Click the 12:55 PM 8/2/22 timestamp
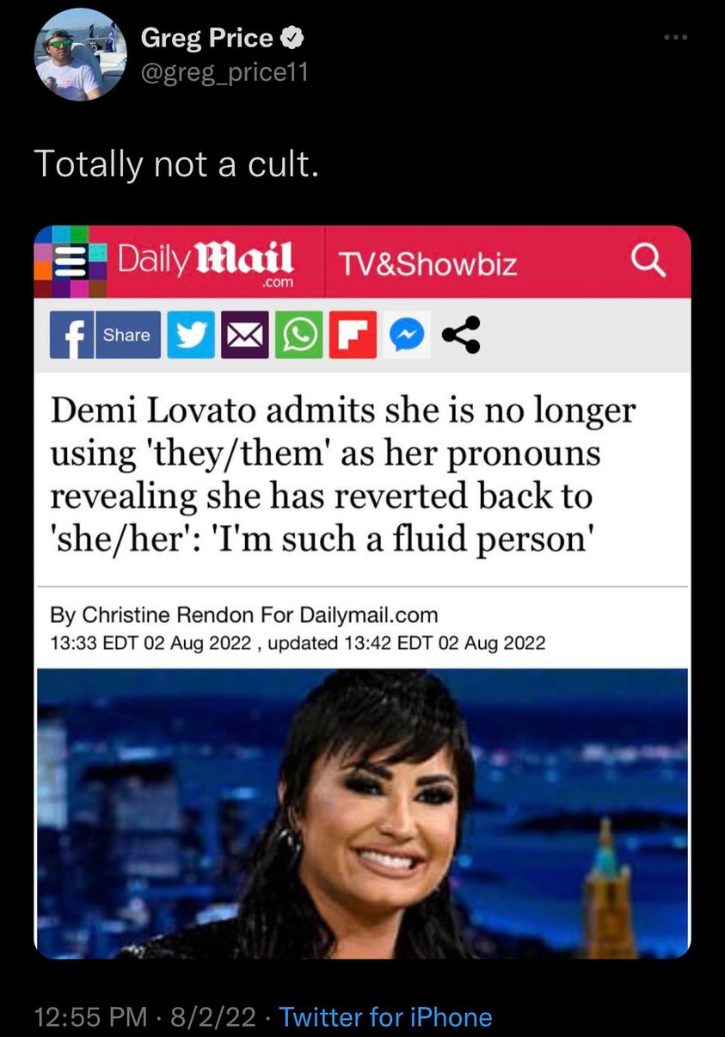The height and width of the screenshot is (1037, 725). click(x=145, y=1017)
